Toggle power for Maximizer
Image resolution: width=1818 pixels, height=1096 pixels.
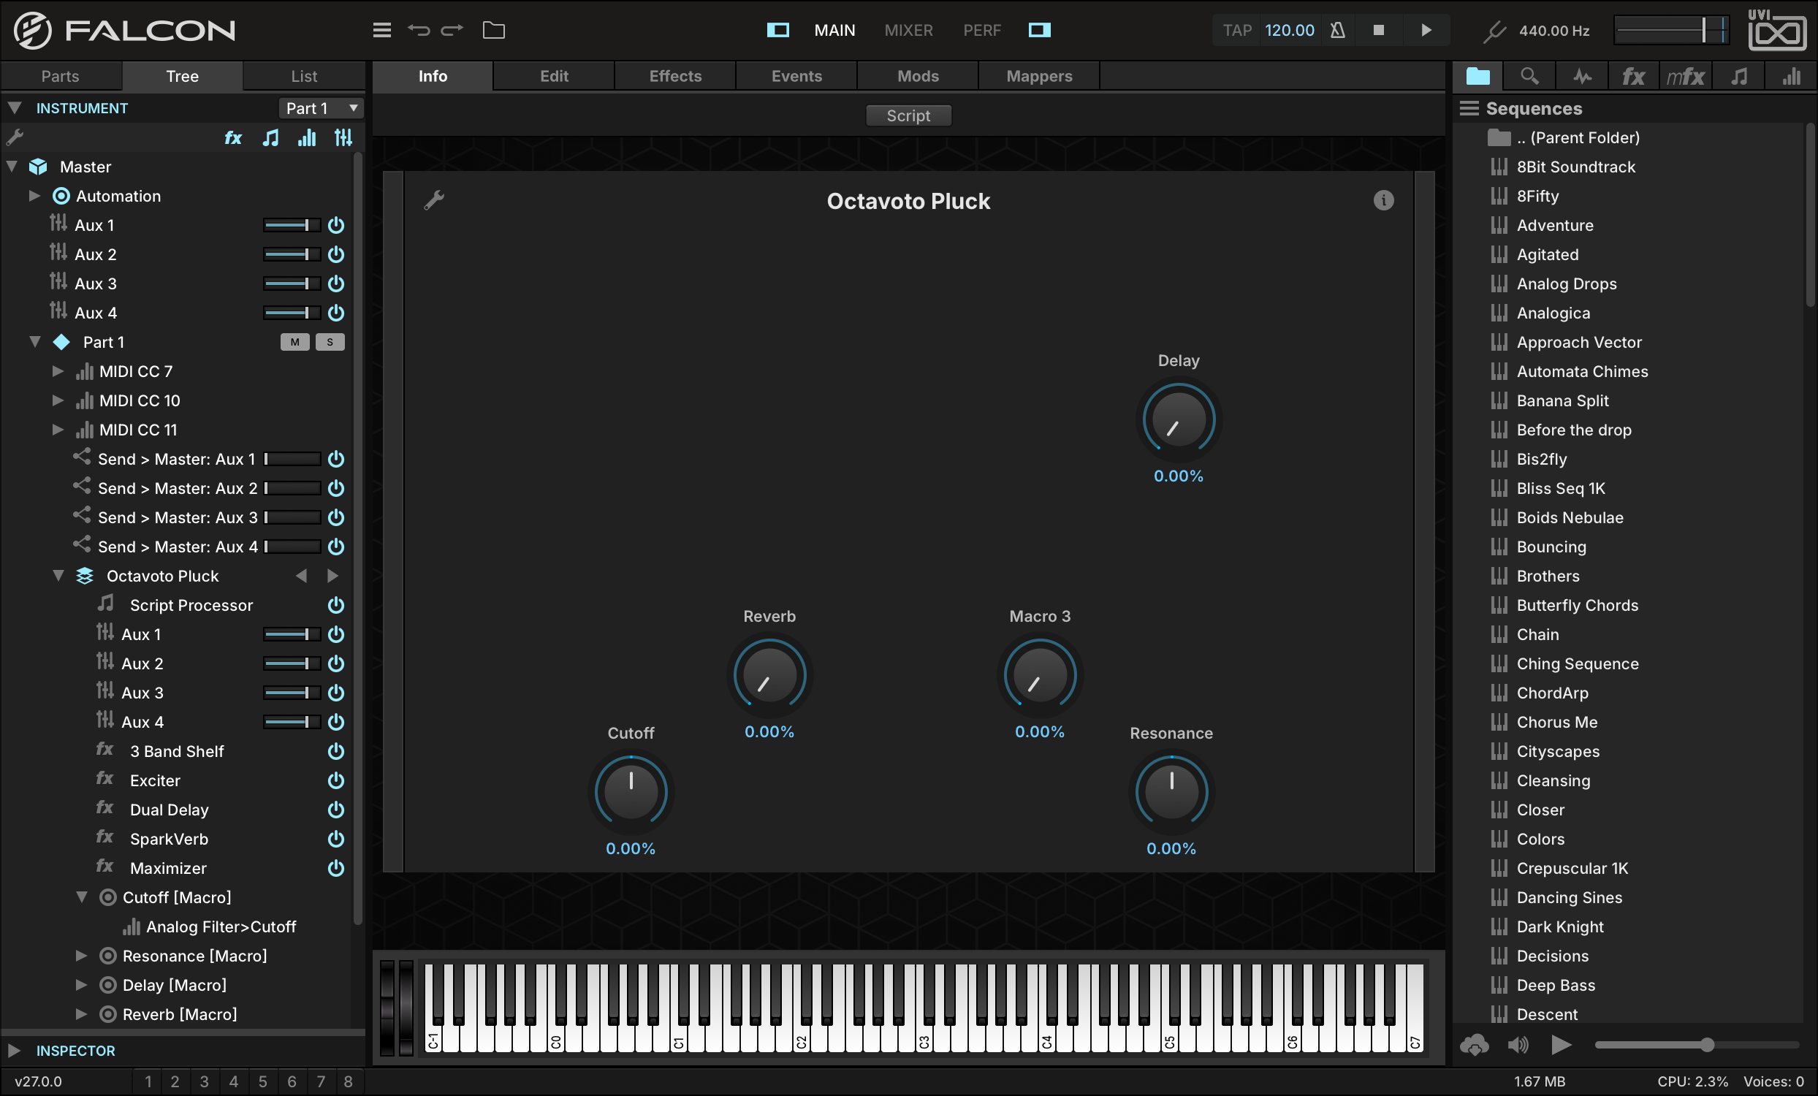coord(335,868)
